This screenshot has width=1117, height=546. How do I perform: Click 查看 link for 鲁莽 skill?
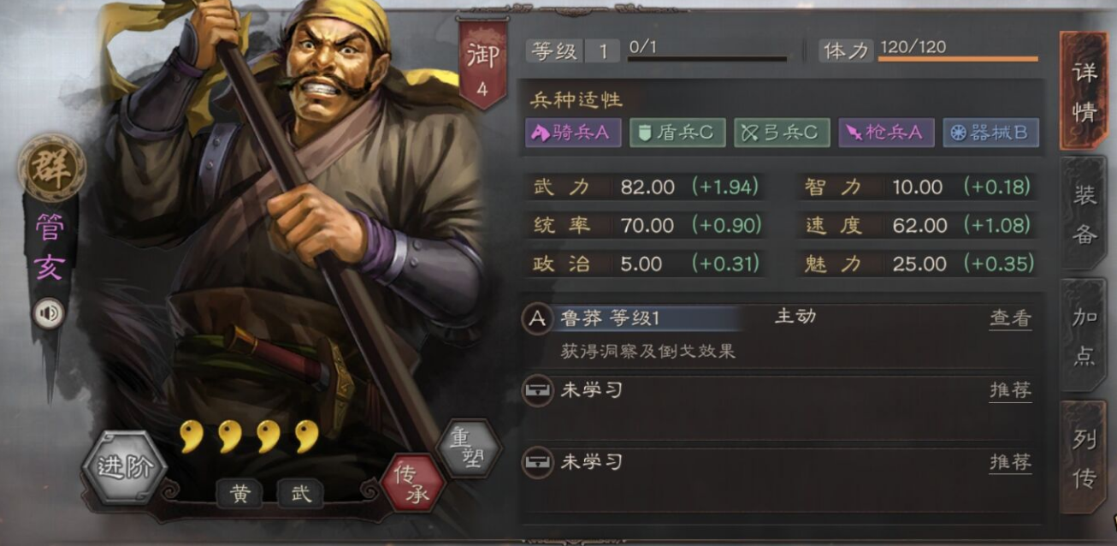click(x=1011, y=318)
